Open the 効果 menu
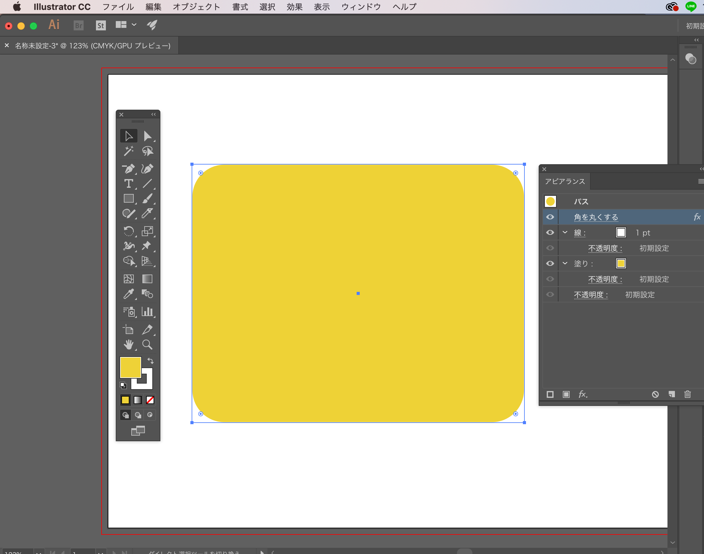This screenshot has width=704, height=554. pos(294,7)
